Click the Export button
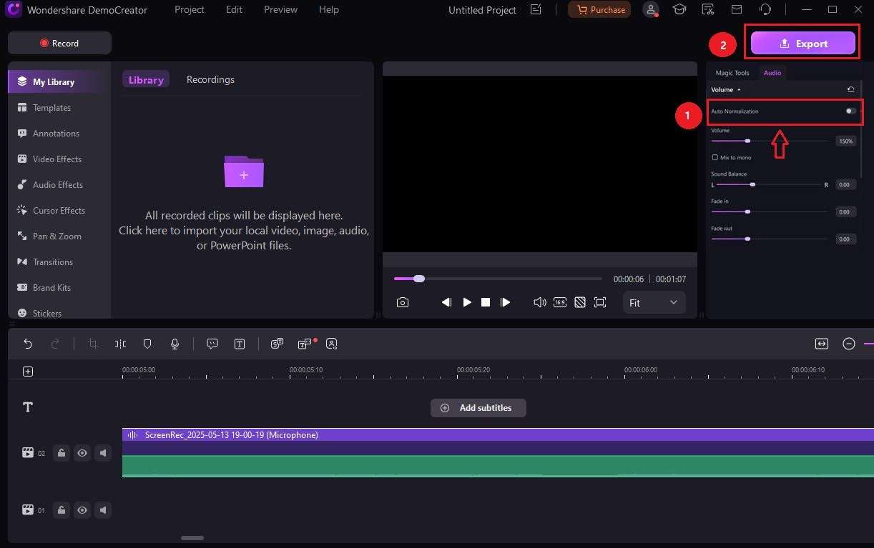The width and height of the screenshot is (874, 548). (x=802, y=44)
